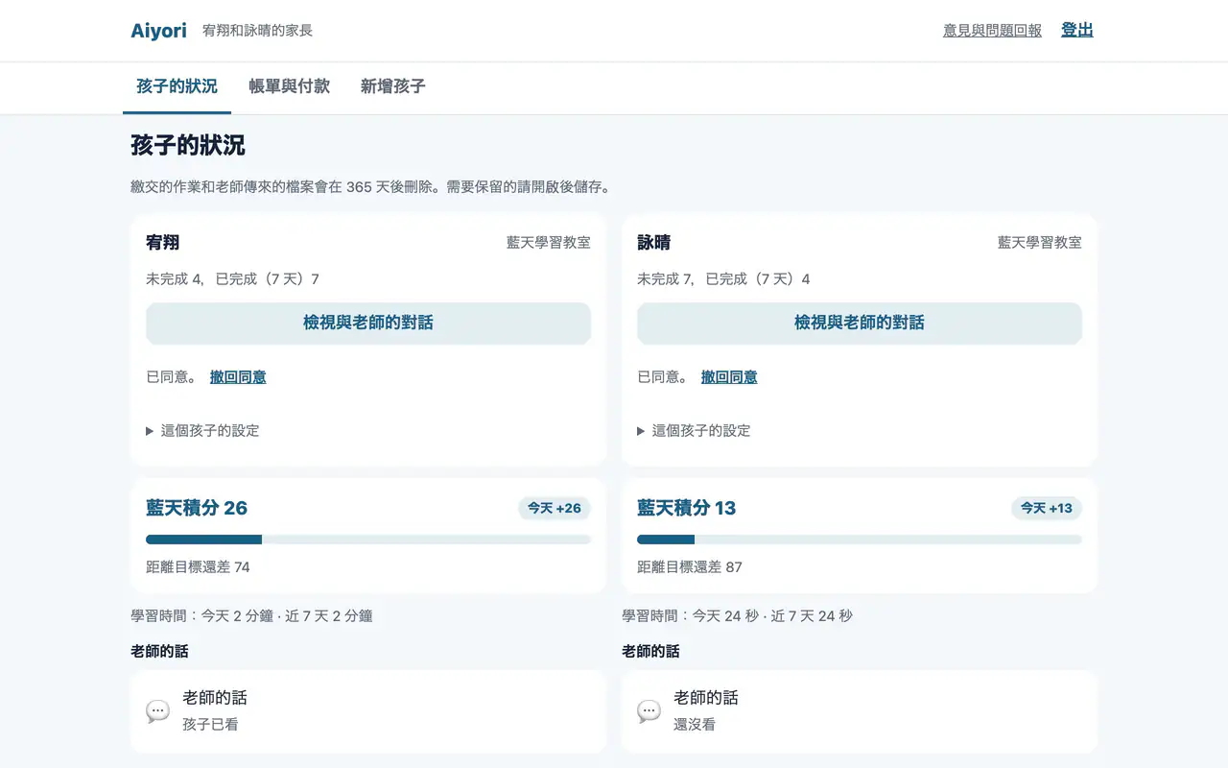
Task: Click 宥翔's 藍天積分 26 progress bar
Action: click(368, 540)
